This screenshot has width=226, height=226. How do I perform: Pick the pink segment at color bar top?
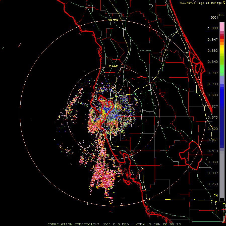222,26
